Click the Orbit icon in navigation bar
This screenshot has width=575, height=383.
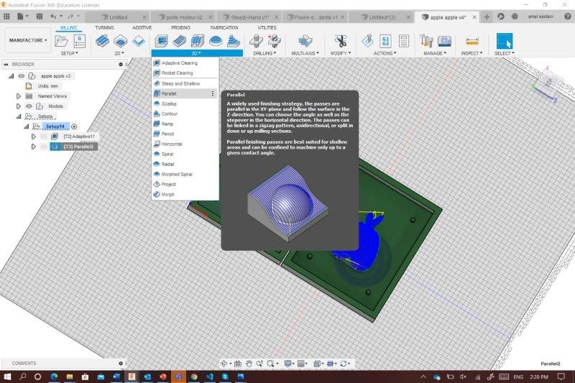click(224, 364)
